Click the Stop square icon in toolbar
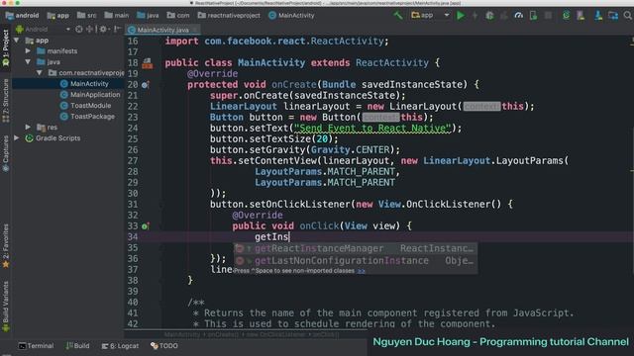 tap(548, 16)
